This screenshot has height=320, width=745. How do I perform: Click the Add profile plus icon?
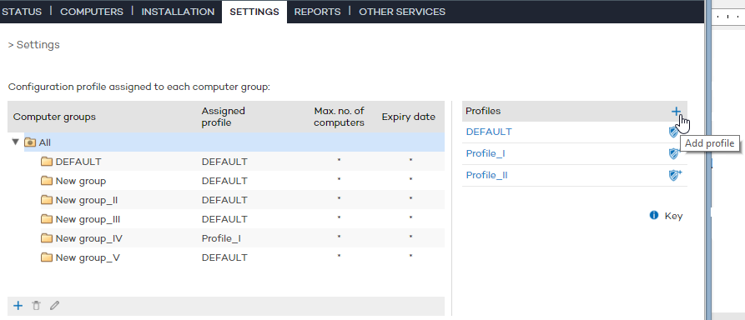676,112
